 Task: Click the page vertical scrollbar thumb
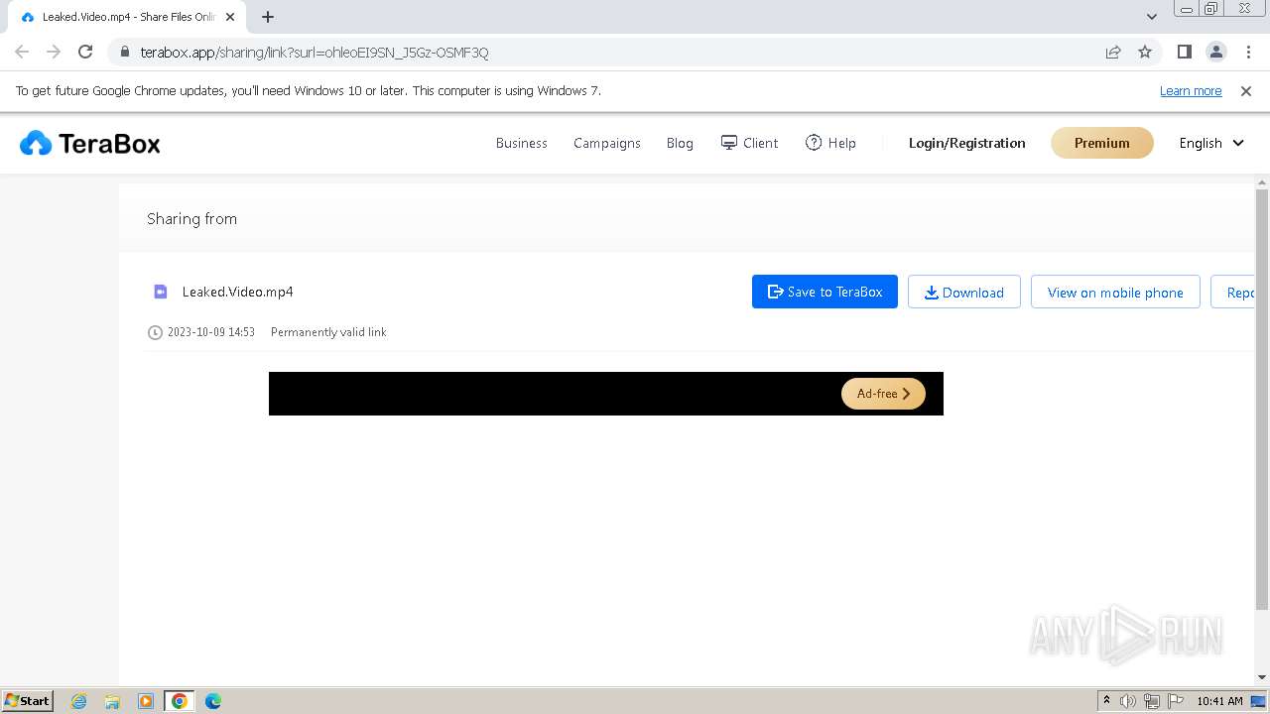[1262, 399]
